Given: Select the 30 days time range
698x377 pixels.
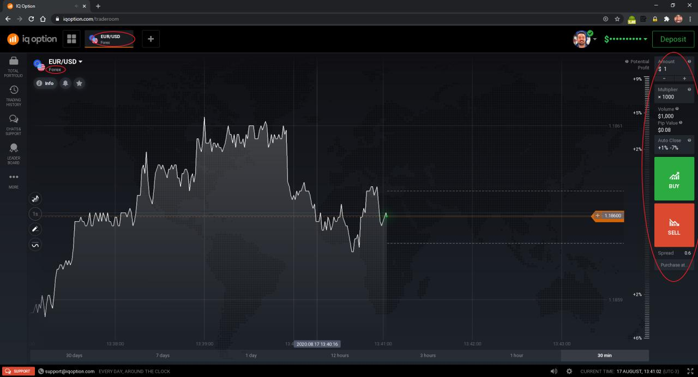Looking at the screenshot, I should pyautogui.click(x=74, y=355).
